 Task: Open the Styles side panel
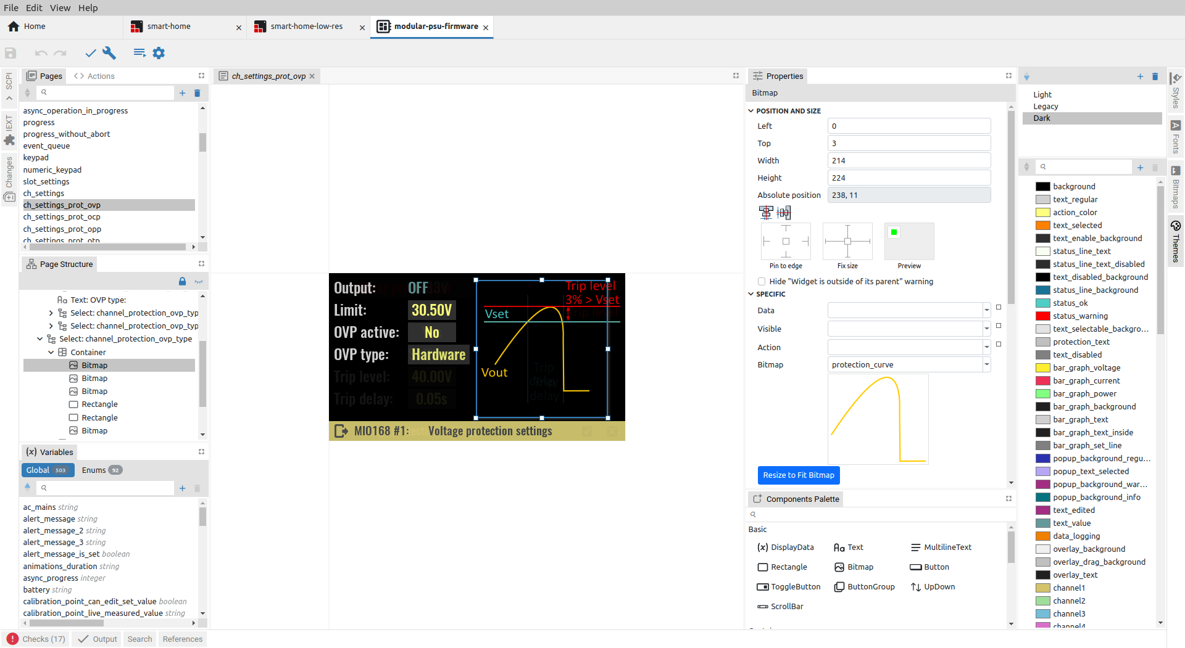pos(1176,90)
